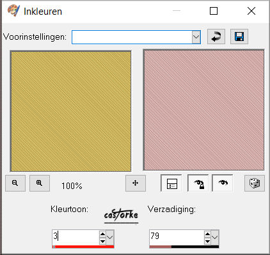
Task: Click into the Verzadiging value field
Action: point(177,236)
